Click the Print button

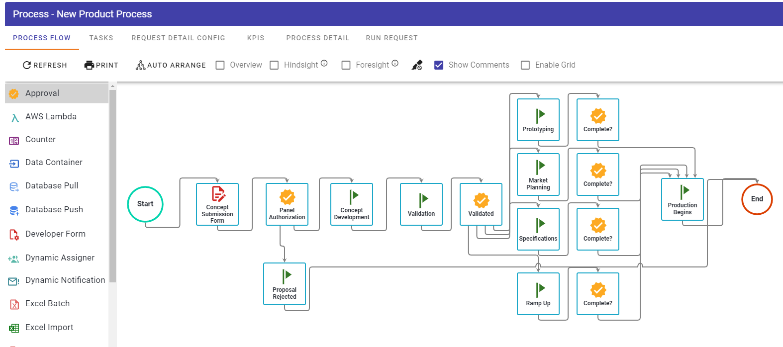pyautogui.click(x=101, y=65)
